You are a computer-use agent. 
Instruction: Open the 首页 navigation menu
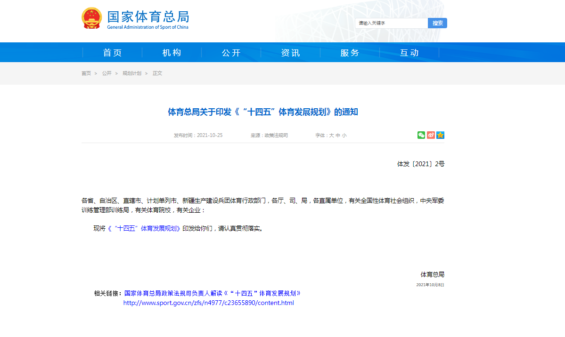point(113,53)
